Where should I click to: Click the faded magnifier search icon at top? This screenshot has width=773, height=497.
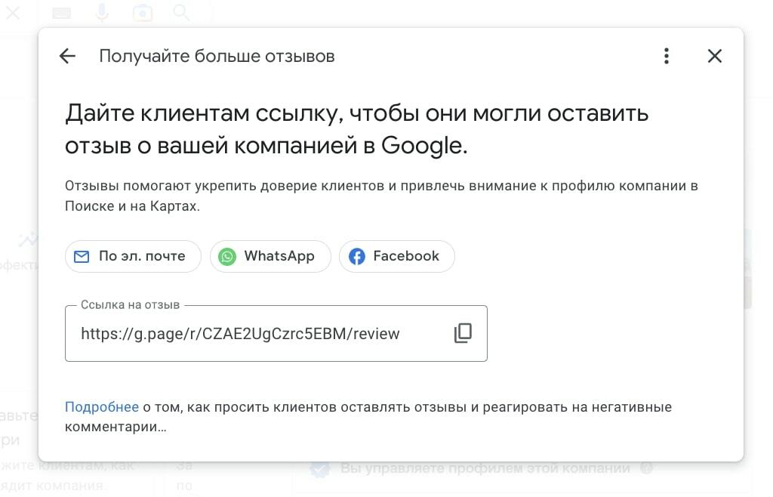tap(181, 13)
